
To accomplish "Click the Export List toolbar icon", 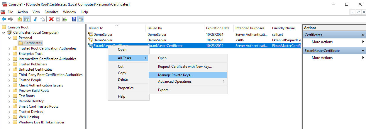I will point(65,19).
